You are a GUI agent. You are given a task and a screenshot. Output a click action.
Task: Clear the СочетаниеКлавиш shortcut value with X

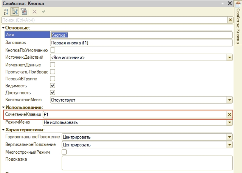pos(230,115)
